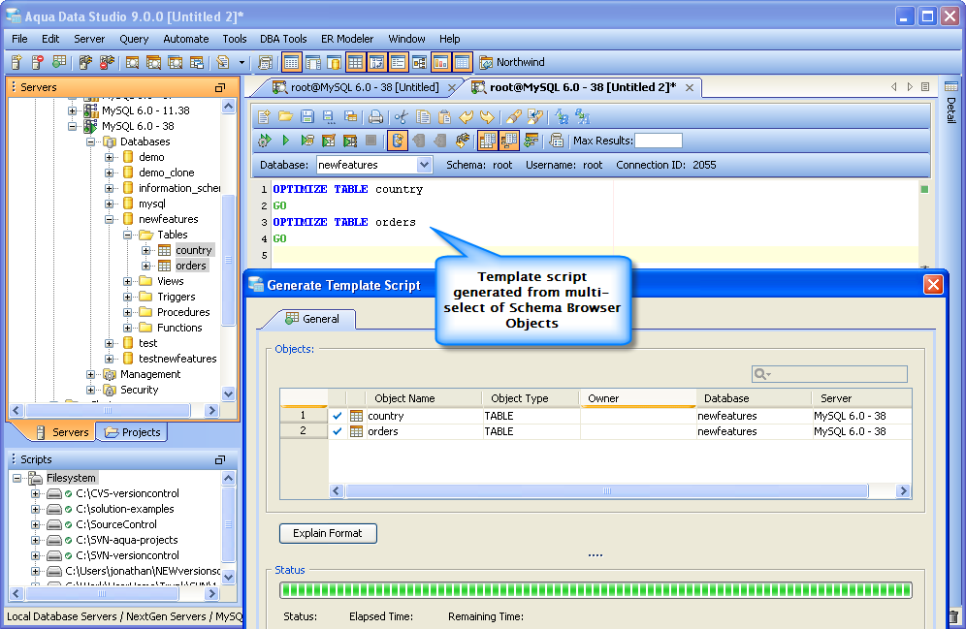Viewport: 966px width, 629px height.
Task: Click the Cut scissors icon
Action: [402, 117]
